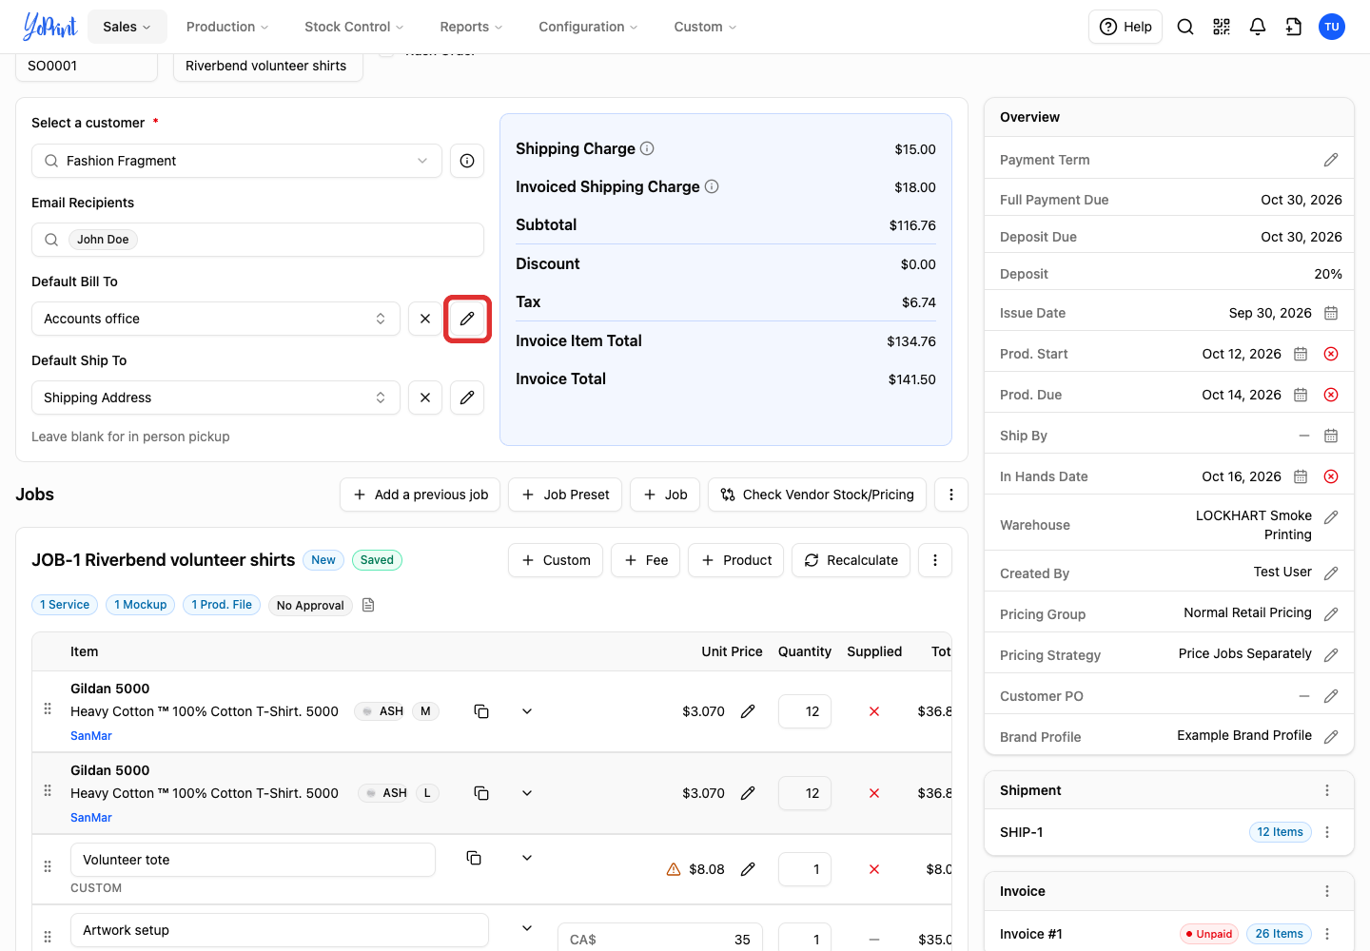Toggle supplied for the Gildan 5000 L row
Viewport: 1370px width, 951px height.
pos(874,793)
